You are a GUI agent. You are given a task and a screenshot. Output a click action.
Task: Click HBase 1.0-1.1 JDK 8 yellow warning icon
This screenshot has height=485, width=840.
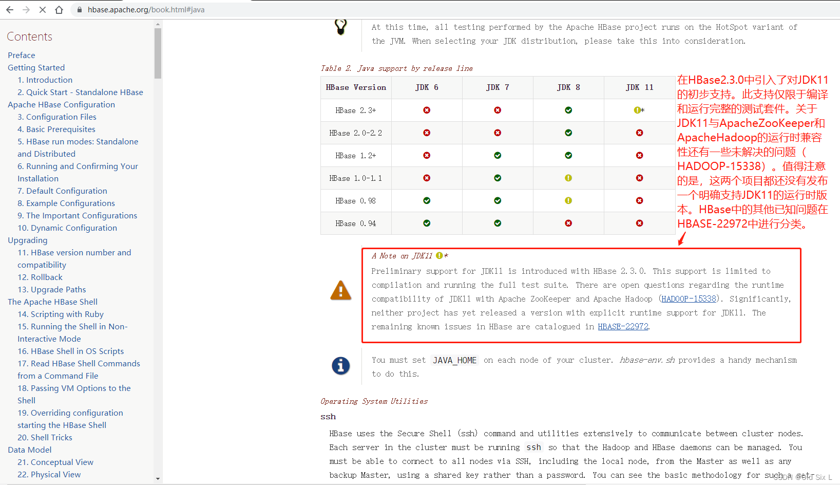568,178
